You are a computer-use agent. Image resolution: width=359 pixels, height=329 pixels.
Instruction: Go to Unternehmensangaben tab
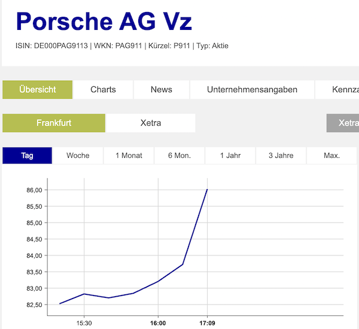[252, 90]
